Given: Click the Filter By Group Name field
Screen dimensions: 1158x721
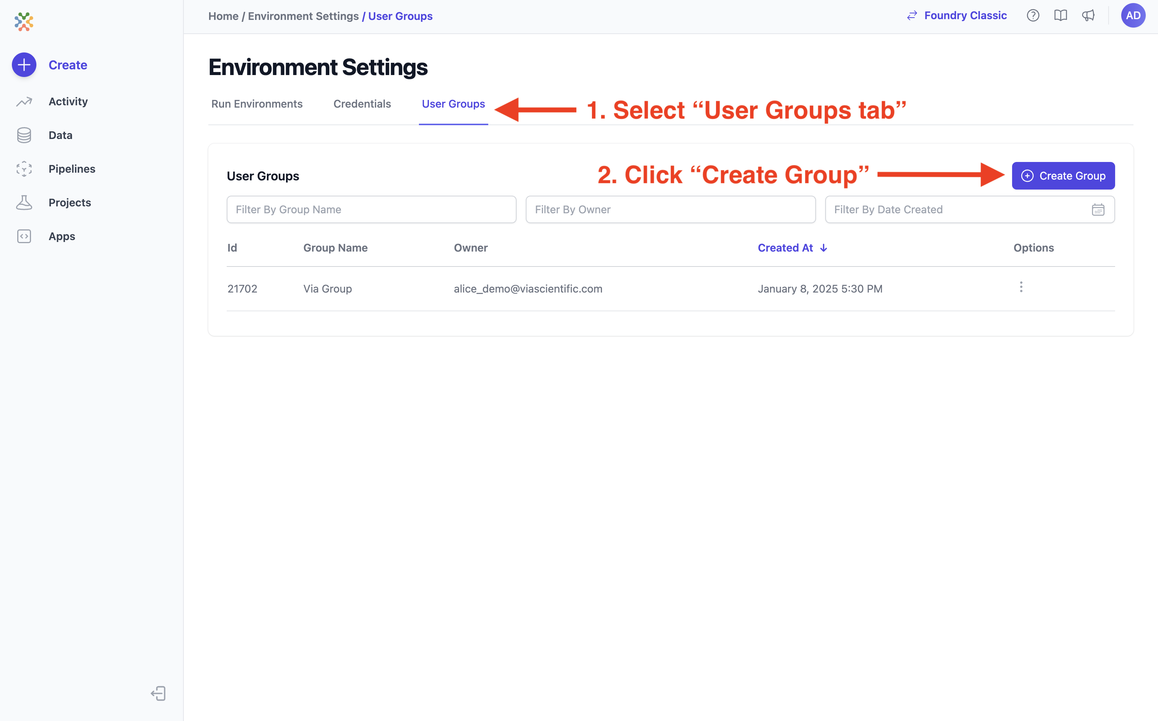Looking at the screenshot, I should click(x=371, y=209).
